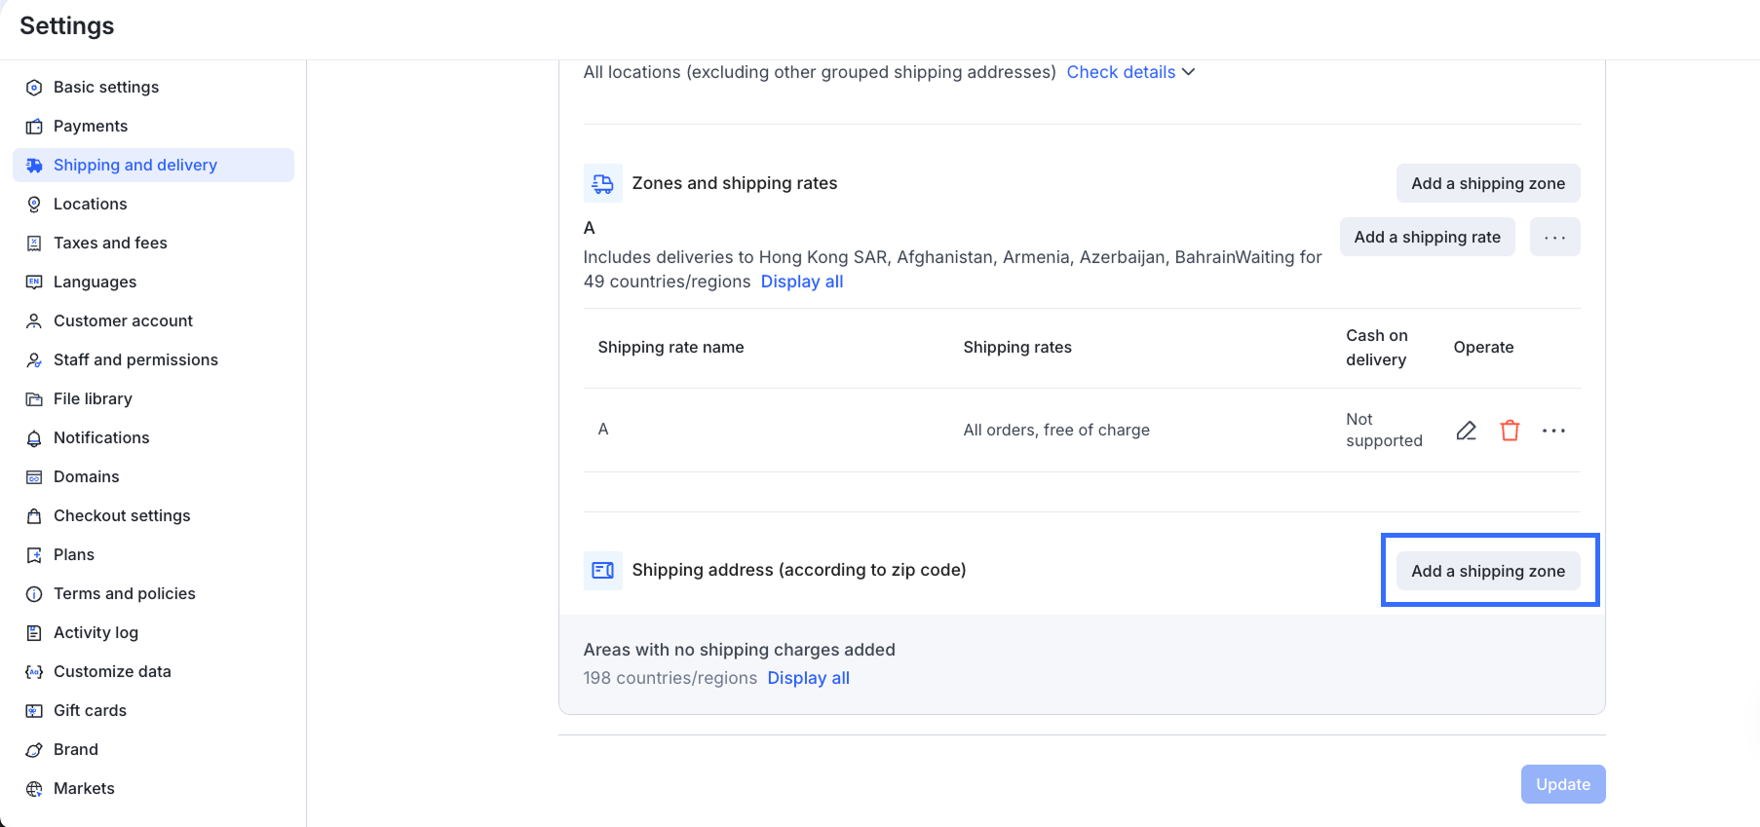Click the edit pencil icon for rate A

point(1466,431)
